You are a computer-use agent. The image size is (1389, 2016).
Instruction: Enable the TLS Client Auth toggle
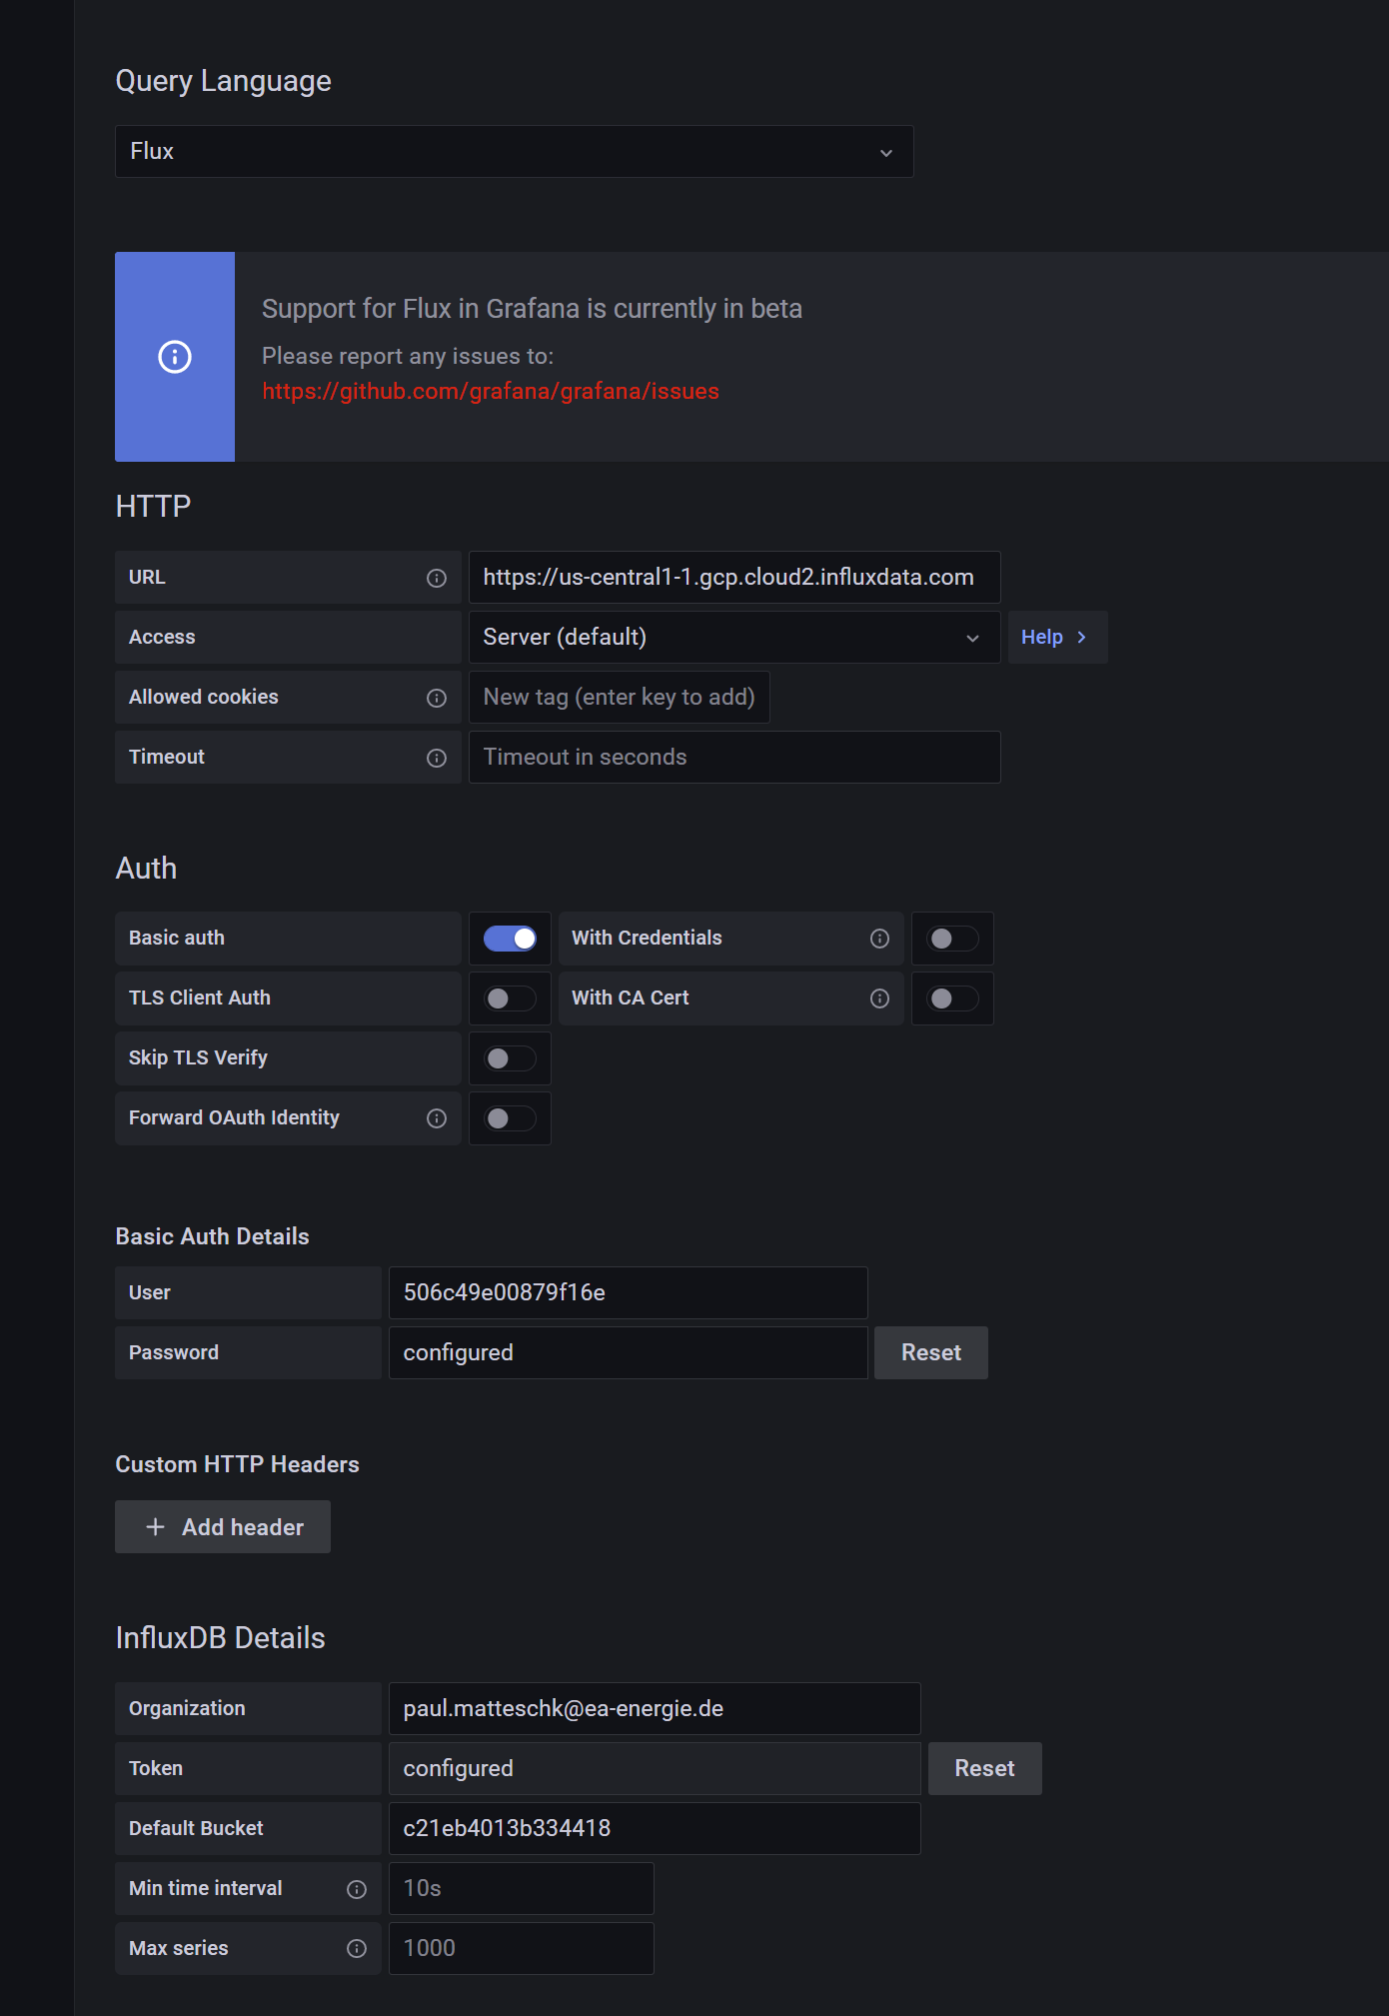[510, 999]
